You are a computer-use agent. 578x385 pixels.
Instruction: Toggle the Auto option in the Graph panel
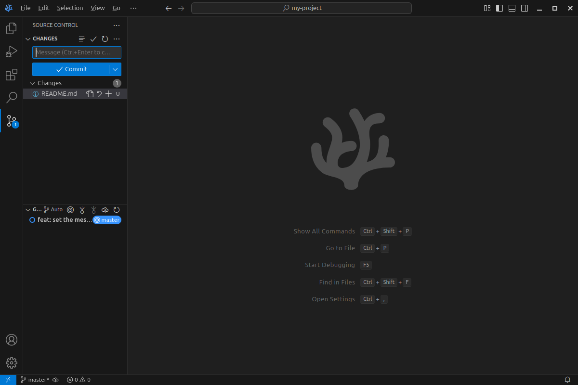(x=53, y=209)
